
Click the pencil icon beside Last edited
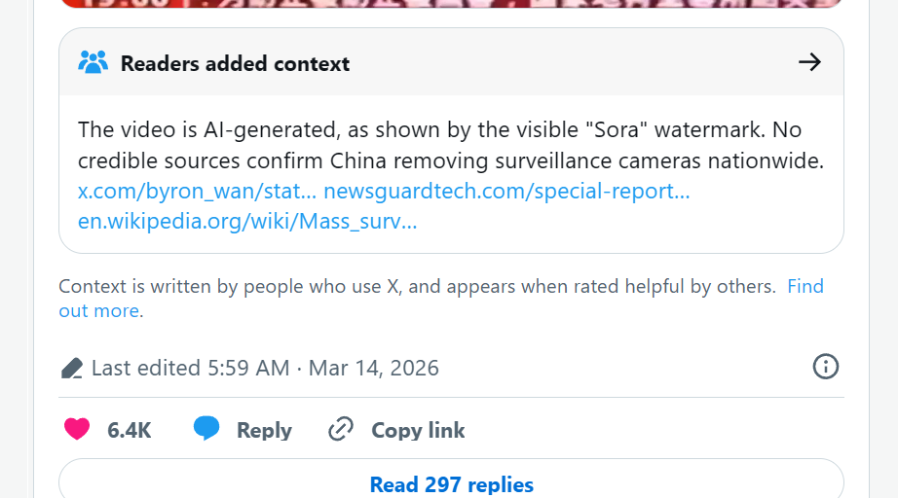pyautogui.click(x=71, y=368)
